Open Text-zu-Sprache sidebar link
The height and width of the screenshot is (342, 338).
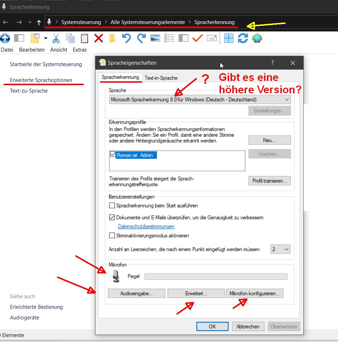click(29, 91)
